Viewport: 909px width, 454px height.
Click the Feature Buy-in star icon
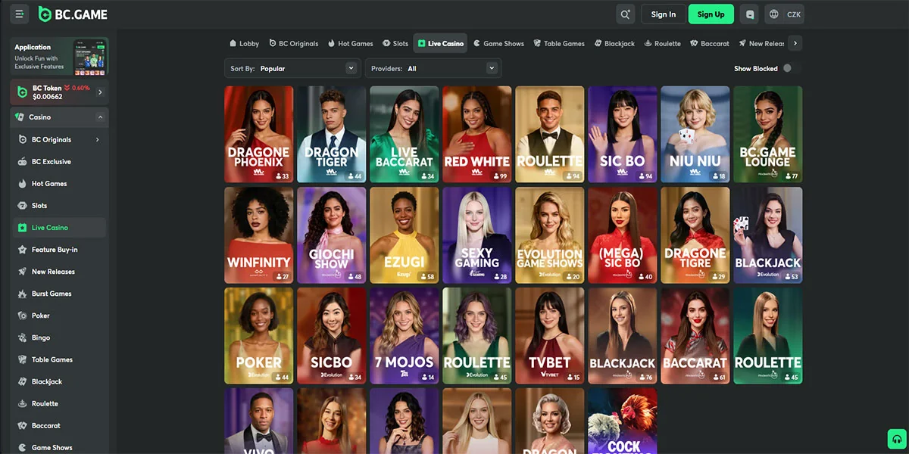(x=22, y=250)
